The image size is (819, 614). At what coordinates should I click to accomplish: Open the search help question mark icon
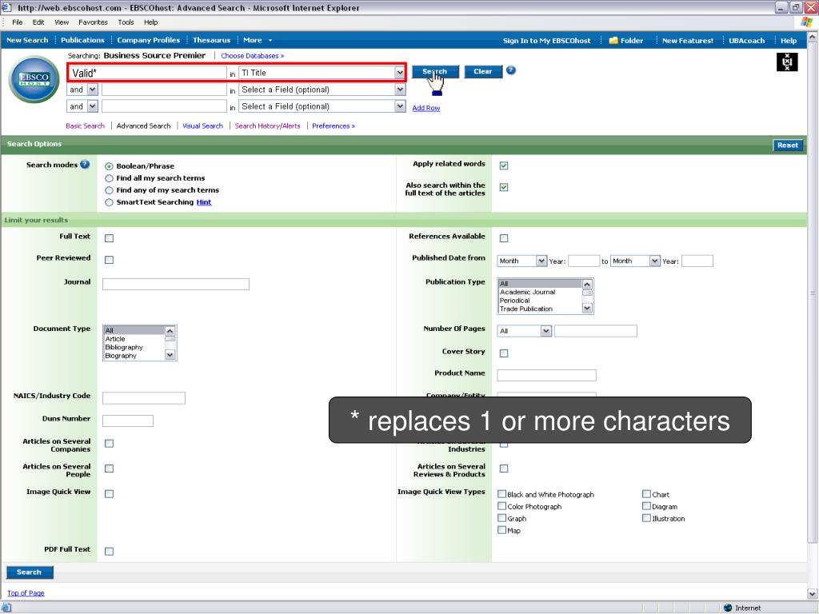point(511,70)
